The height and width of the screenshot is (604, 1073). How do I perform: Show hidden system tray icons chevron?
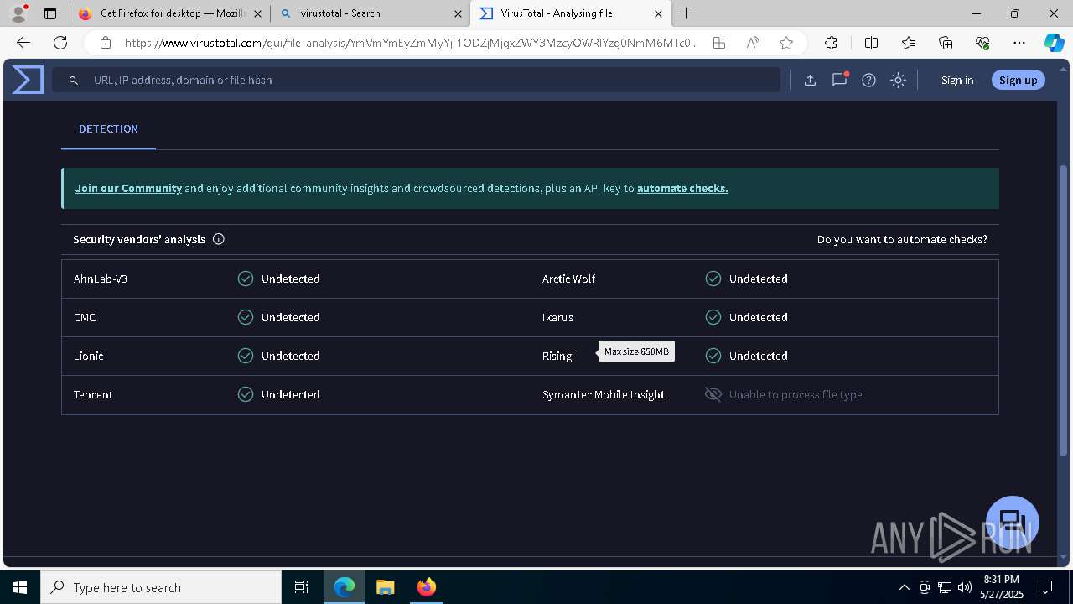pyautogui.click(x=905, y=587)
